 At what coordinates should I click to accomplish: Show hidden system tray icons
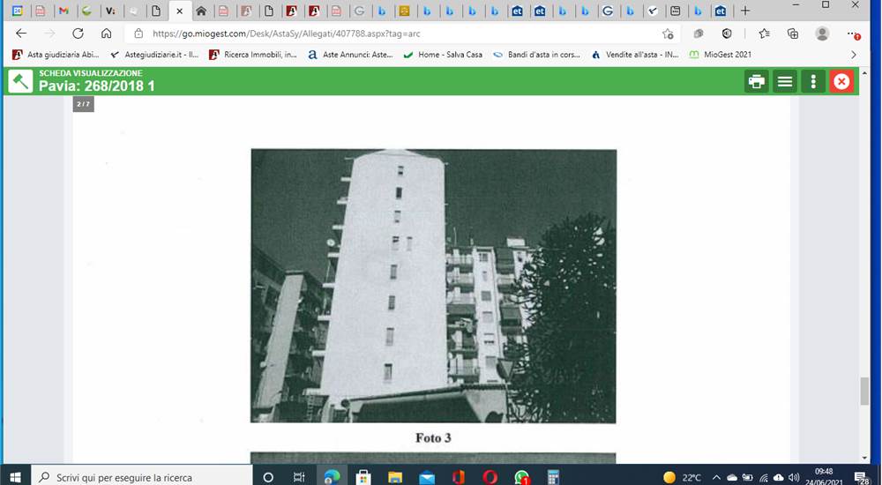click(x=716, y=477)
